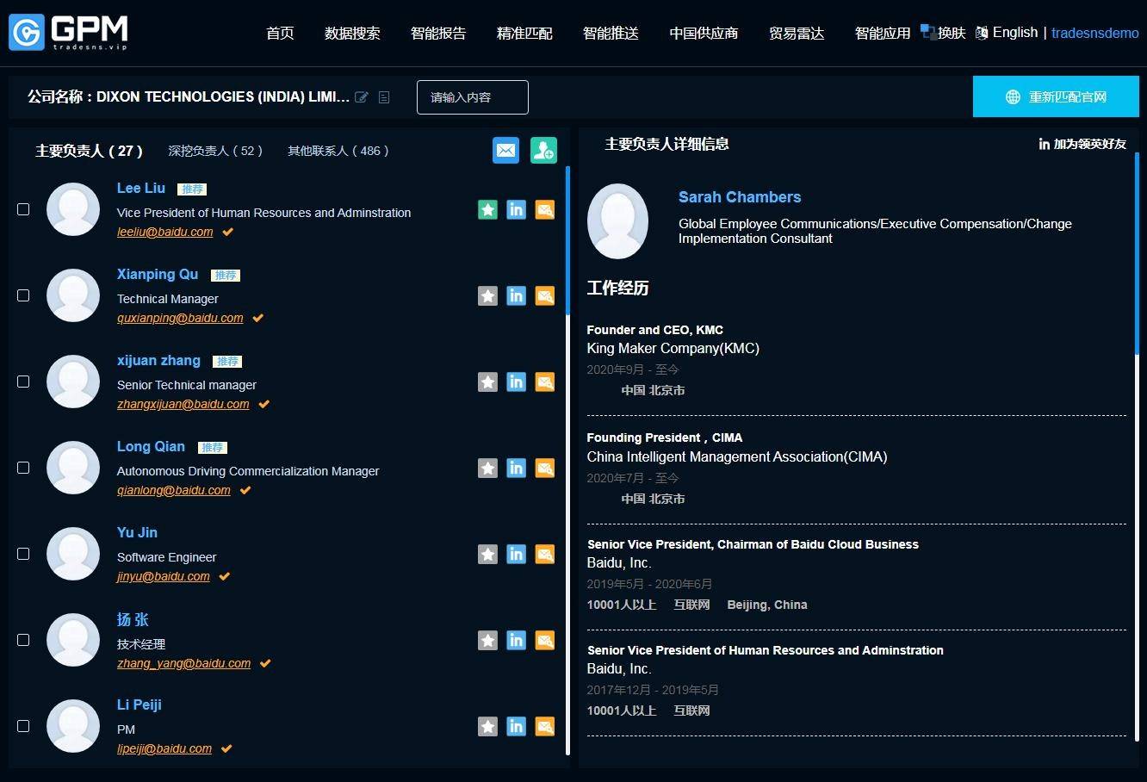The image size is (1147, 782).
Task: Check the checkbox beside Lee Liu
Action: 23,209
